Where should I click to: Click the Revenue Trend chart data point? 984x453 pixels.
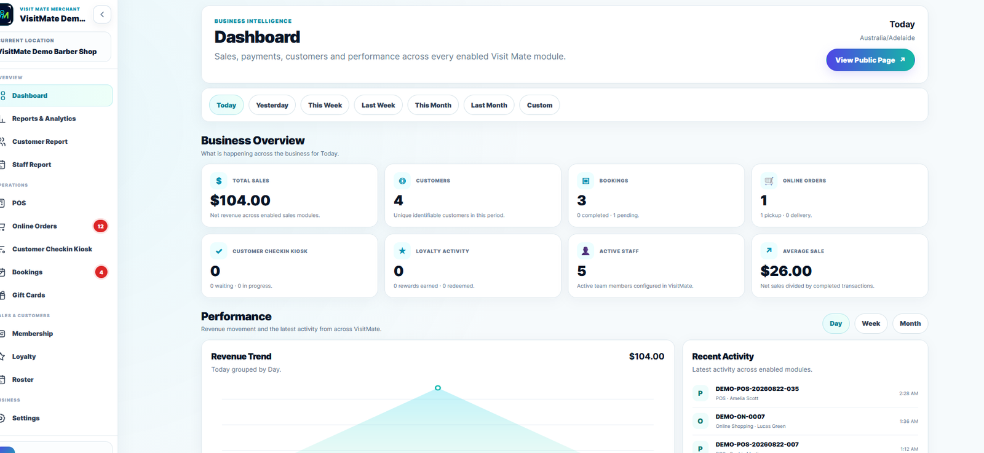click(x=438, y=388)
